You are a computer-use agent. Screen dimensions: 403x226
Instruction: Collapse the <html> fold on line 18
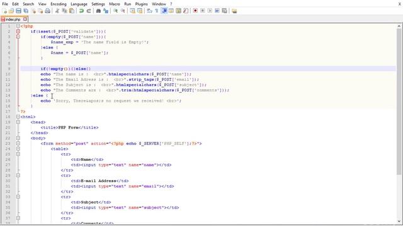click(x=18, y=117)
